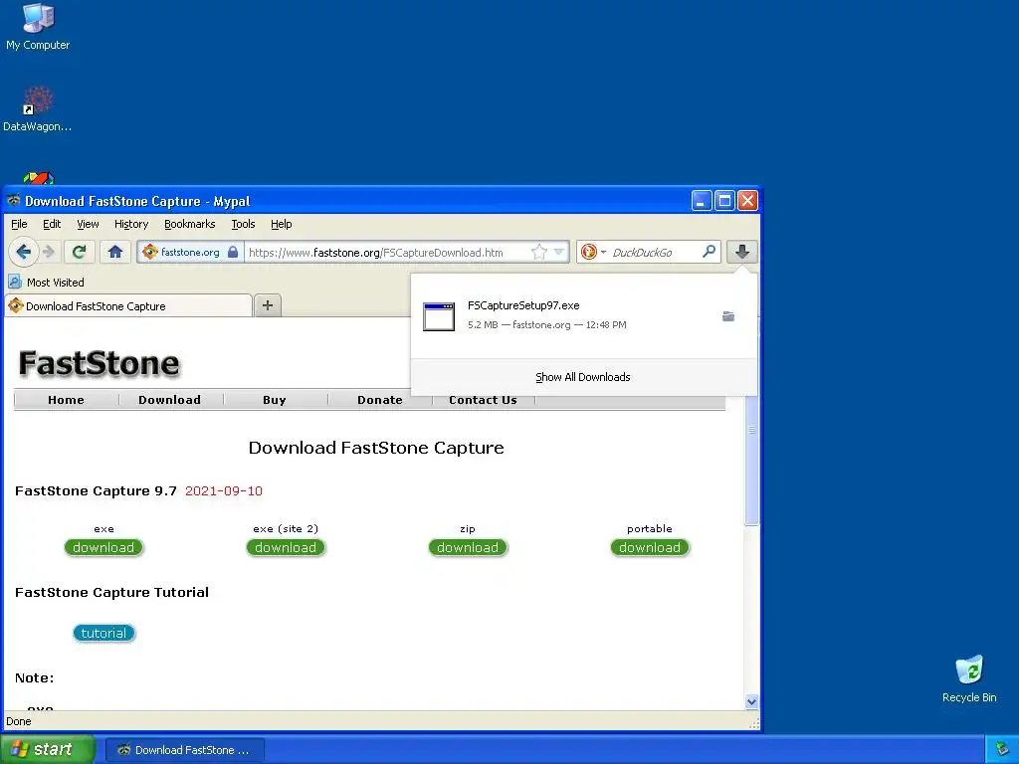
Task: Reload the page with the refresh icon
Action: coord(80,252)
